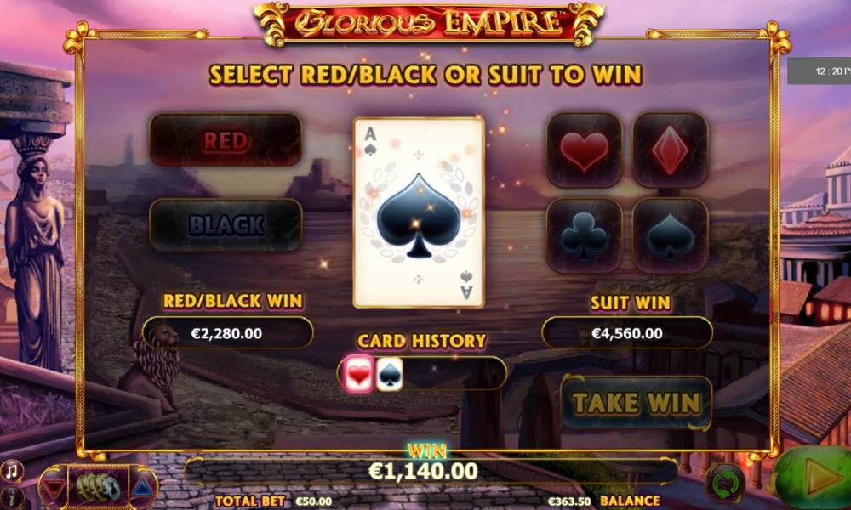Choose the RED gamble button
851x510 pixels.
point(226,140)
